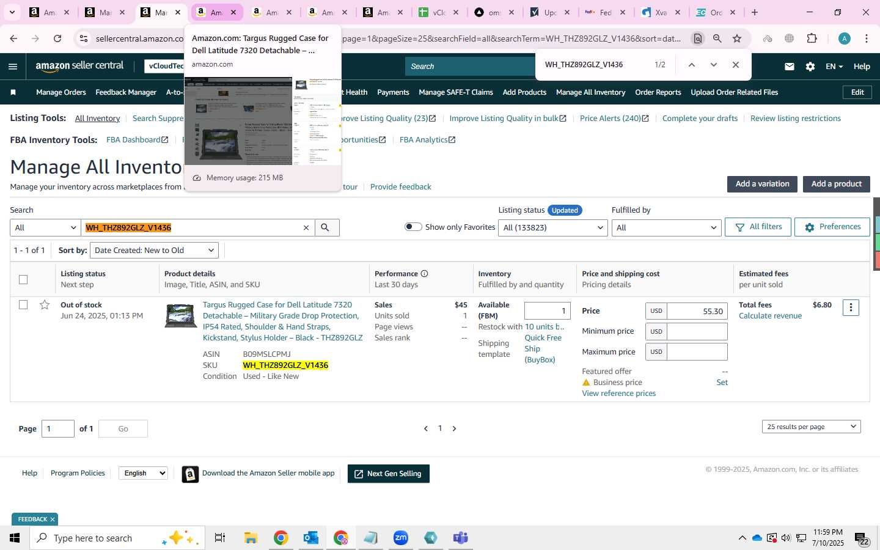This screenshot has height=550, width=880.
Task: Open View reference prices link
Action: (618, 394)
